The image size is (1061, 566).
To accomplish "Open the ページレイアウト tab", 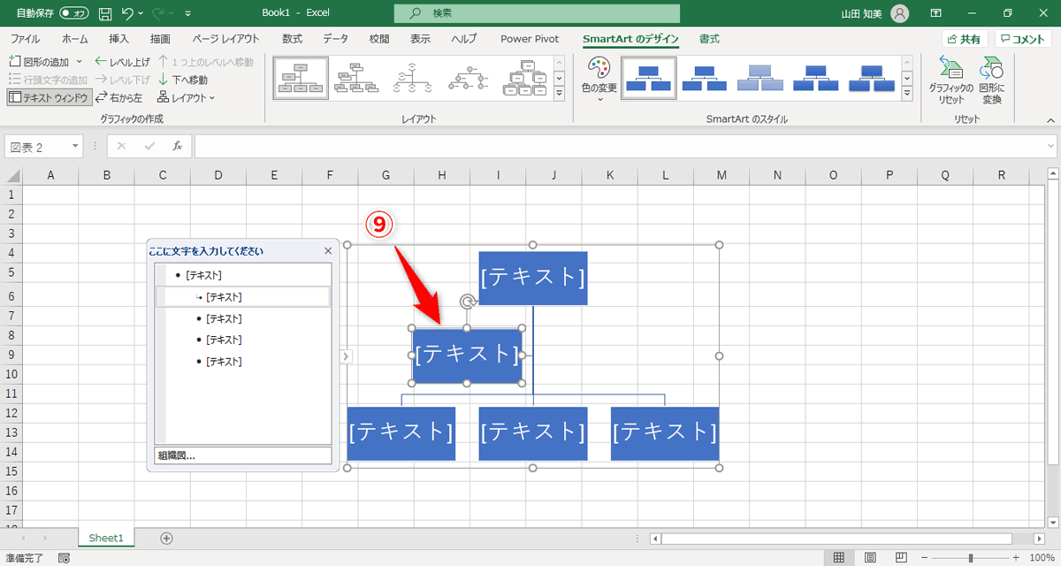I will pyautogui.click(x=226, y=39).
